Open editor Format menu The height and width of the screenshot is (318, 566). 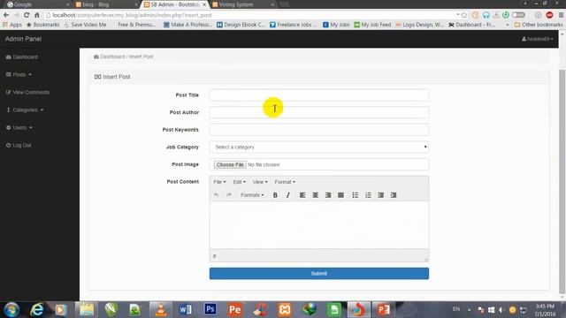tap(285, 182)
